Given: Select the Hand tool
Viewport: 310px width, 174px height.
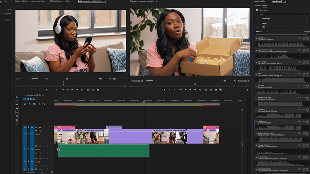Looking at the screenshot, I should [x=17, y=120].
